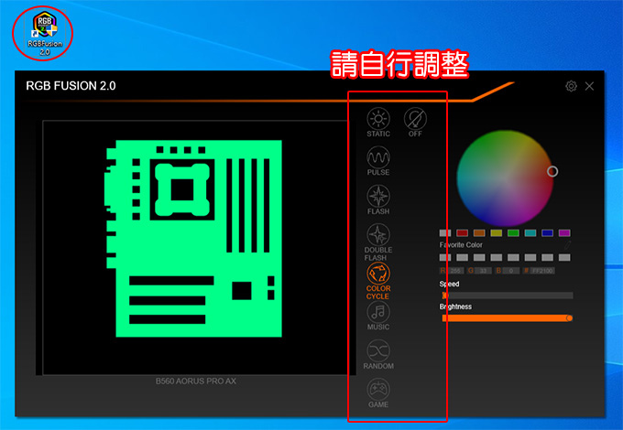Enable the Music lighting mode
This screenshot has height=430, width=623.
pyautogui.click(x=378, y=316)
